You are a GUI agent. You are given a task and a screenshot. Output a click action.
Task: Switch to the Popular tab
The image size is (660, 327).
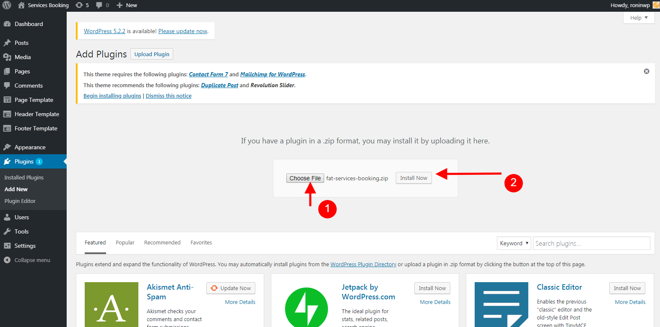[x=125, y=242]
